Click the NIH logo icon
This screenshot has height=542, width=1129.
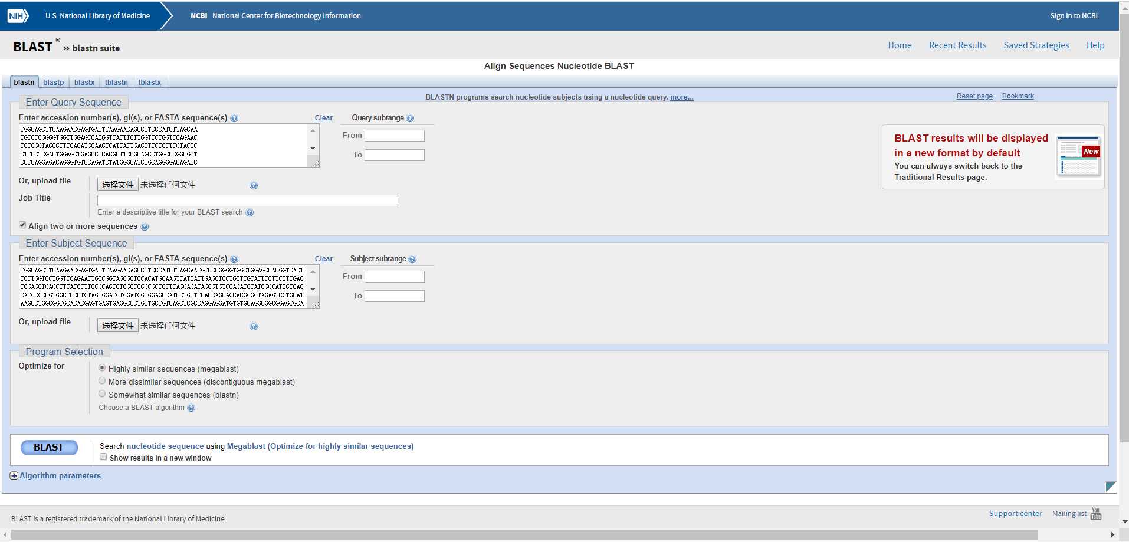18,16
